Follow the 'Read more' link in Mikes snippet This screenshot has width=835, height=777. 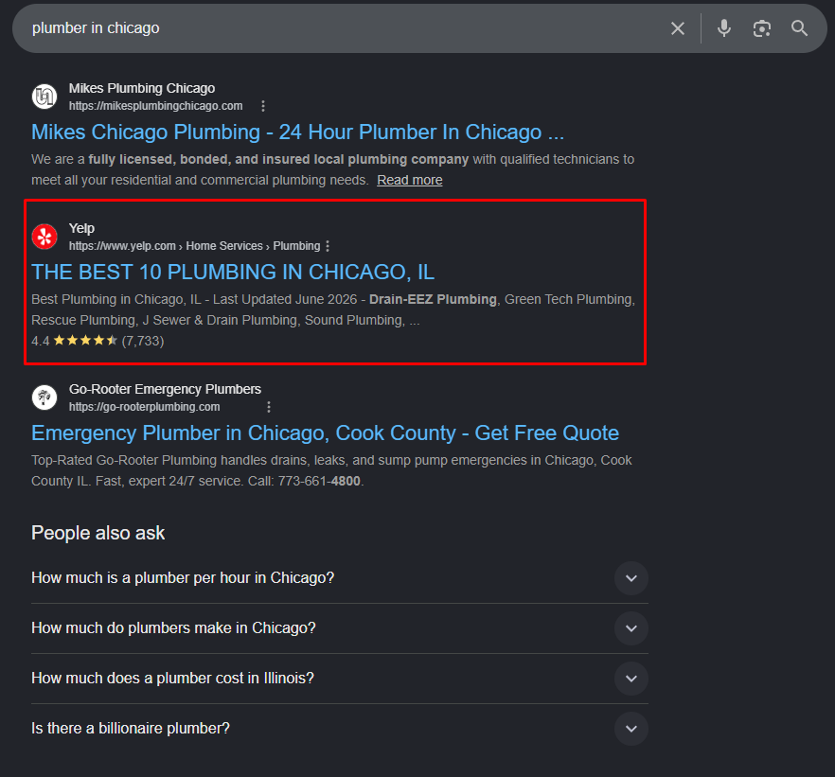pyautogui.click(x=410, y=181)
